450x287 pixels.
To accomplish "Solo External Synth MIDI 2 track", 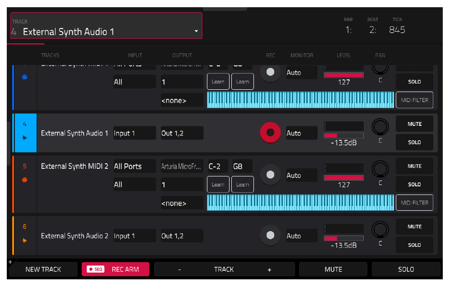I will click(414, 185).
